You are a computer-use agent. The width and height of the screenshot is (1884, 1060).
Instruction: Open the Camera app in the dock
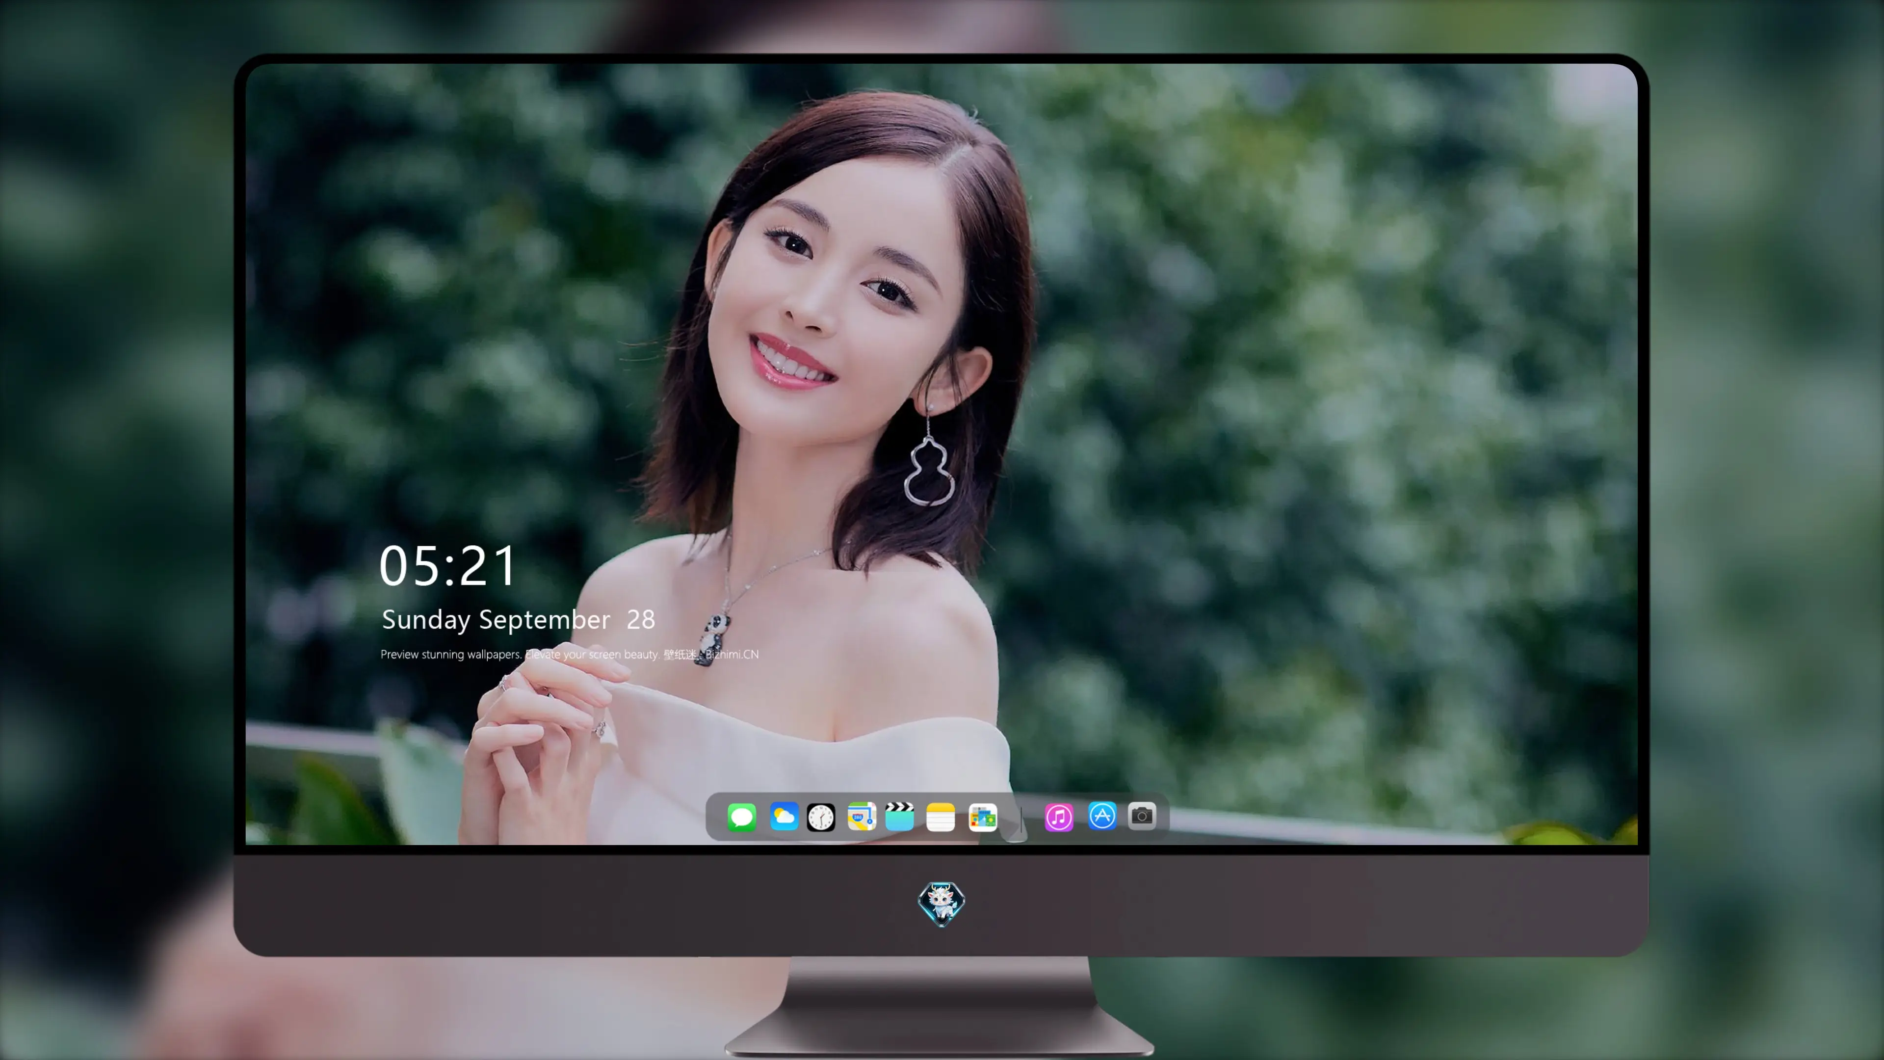[x=1142, y=816]
